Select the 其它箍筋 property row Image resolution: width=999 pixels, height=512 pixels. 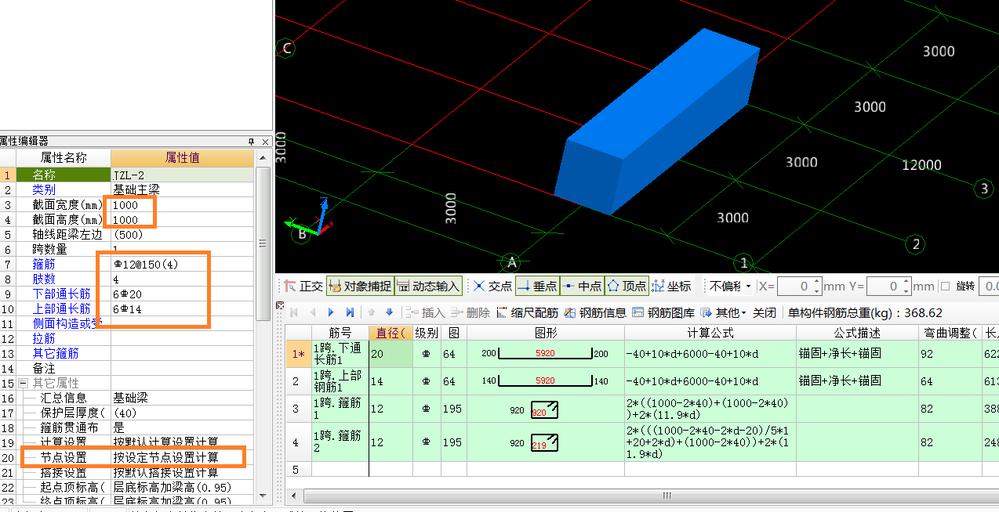[x=127, y=354]
